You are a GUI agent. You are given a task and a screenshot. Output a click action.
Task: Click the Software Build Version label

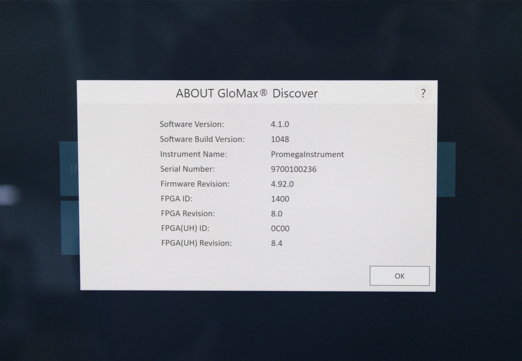coord(202,139)
